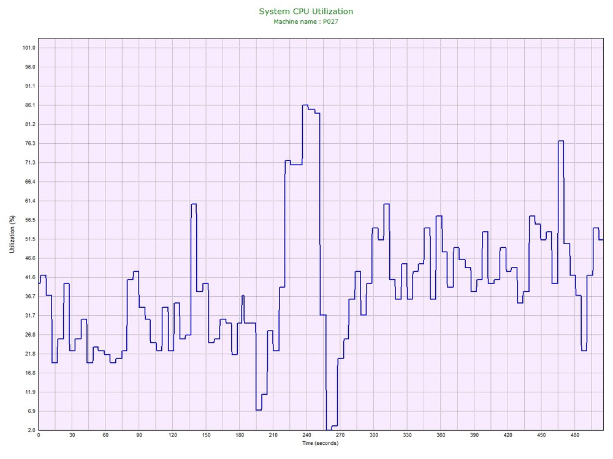613x459 pixels.
Task: Click the 86.1 value on the Y axis
Action: [x=29, y=105]
